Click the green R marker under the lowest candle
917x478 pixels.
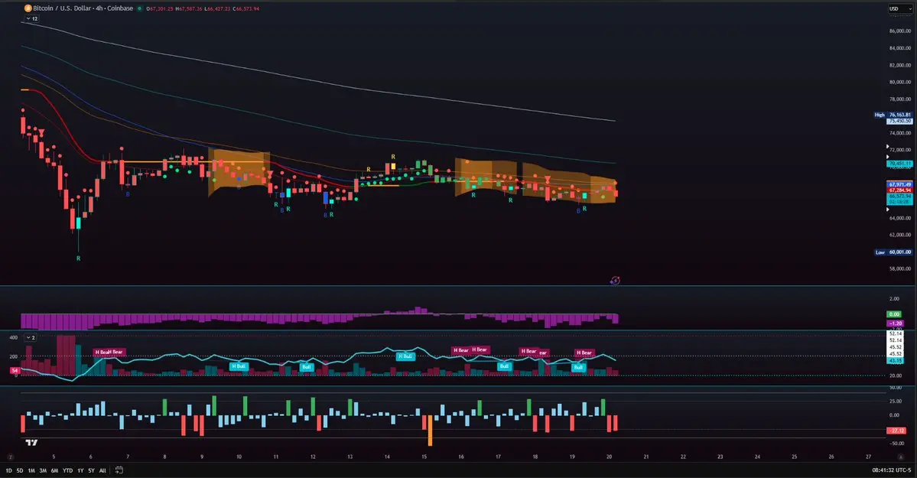[78, 258]
